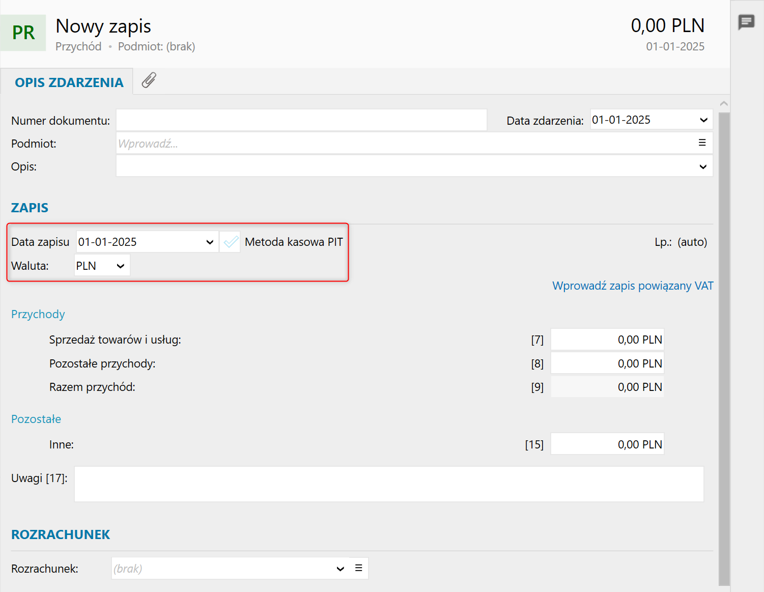The height and width of the screenshot is (592, 764).
Task: Open the Data zapisu date picker
Action: tap(210, 242)
